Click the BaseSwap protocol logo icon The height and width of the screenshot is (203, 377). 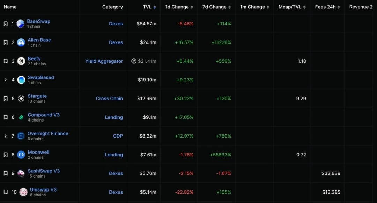coord(21,24)
